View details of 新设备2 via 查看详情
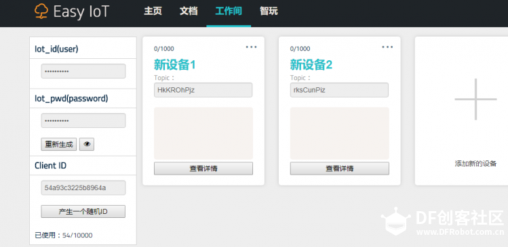 click(x=340, y=169)
